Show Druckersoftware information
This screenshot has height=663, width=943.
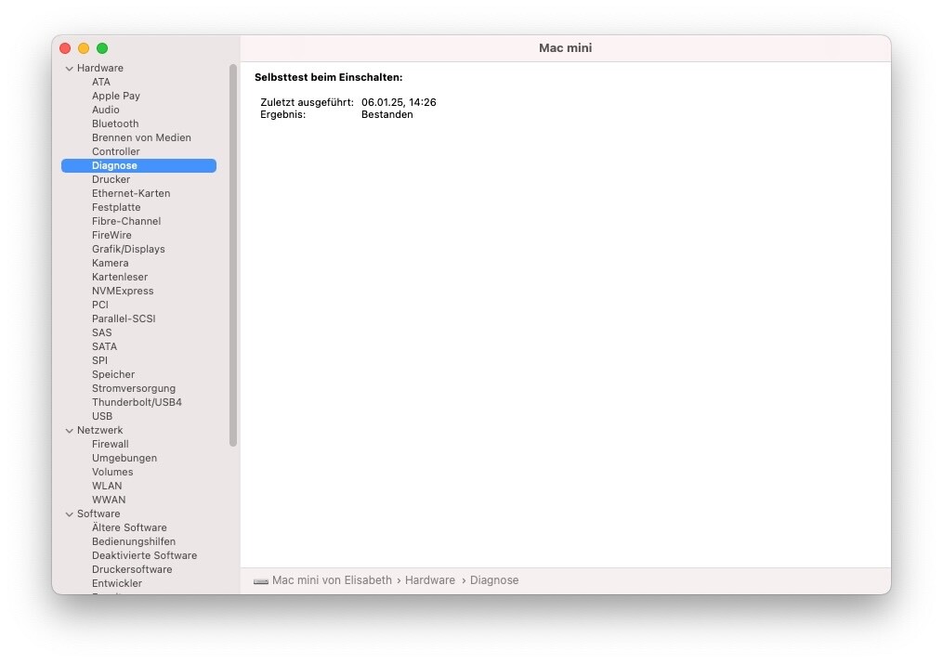(x=132, y=569)
